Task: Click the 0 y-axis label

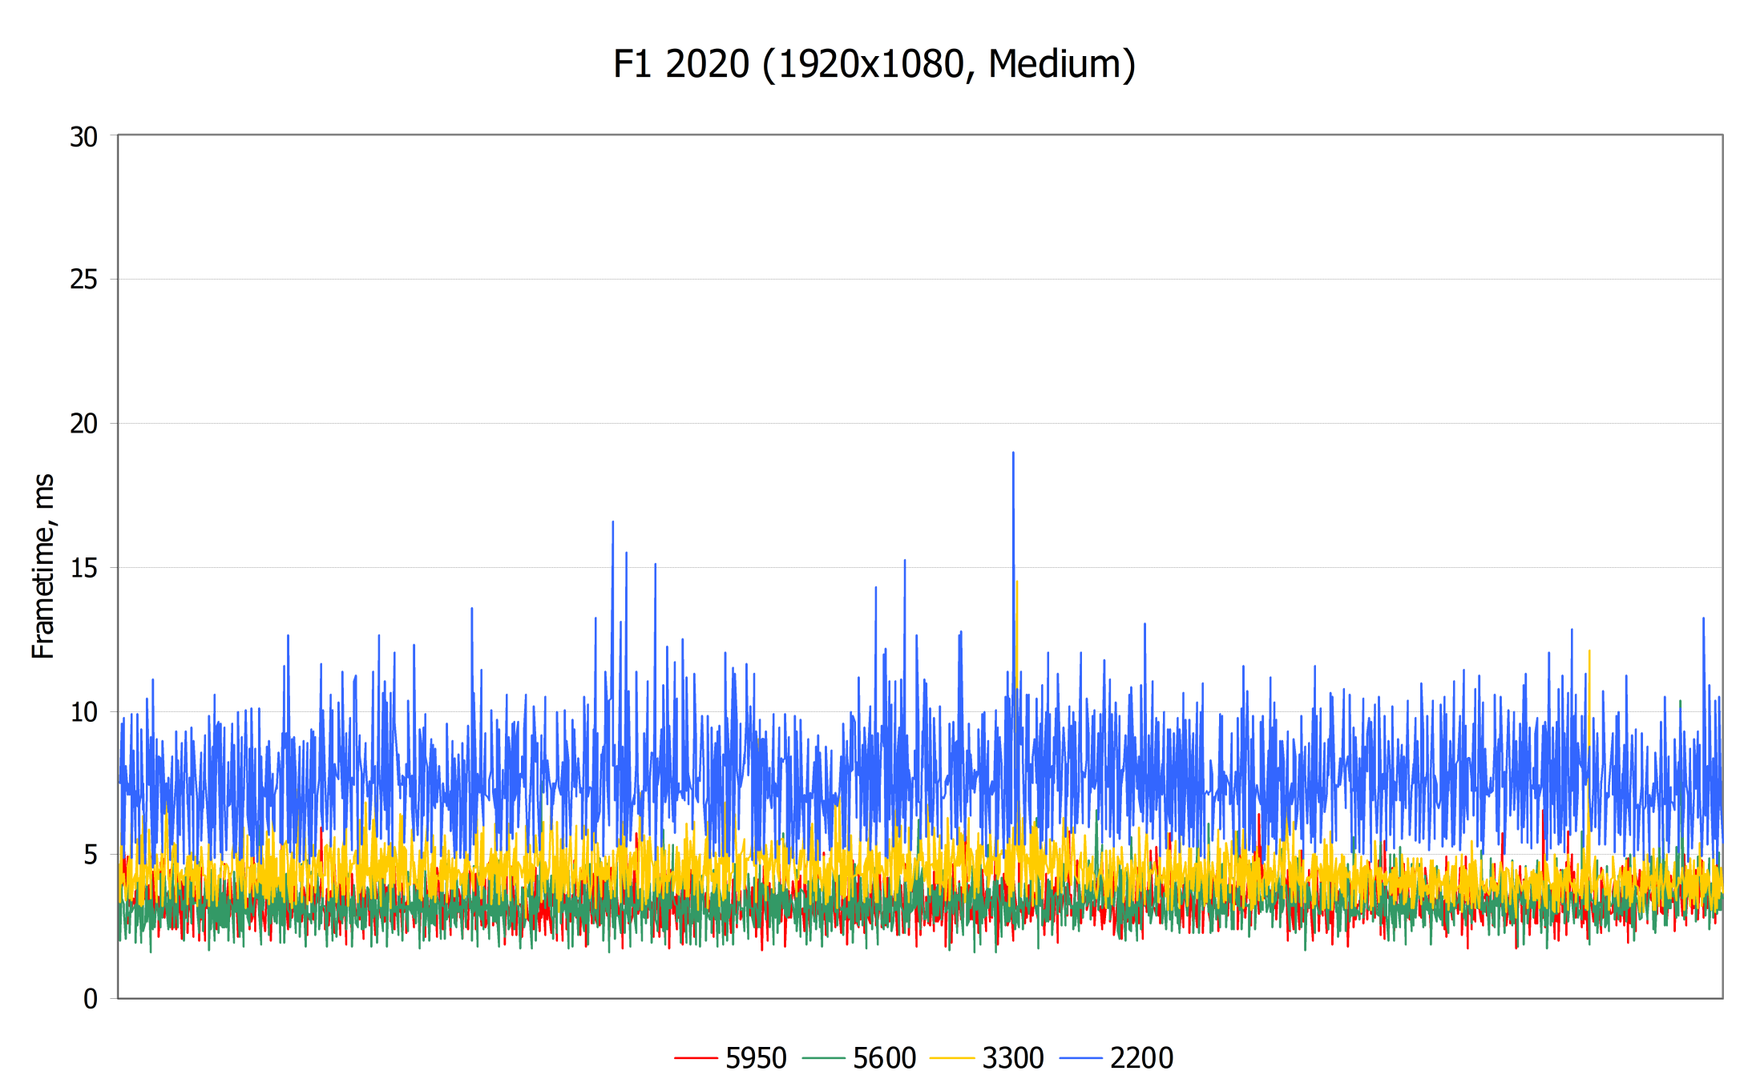Action: 91,999
